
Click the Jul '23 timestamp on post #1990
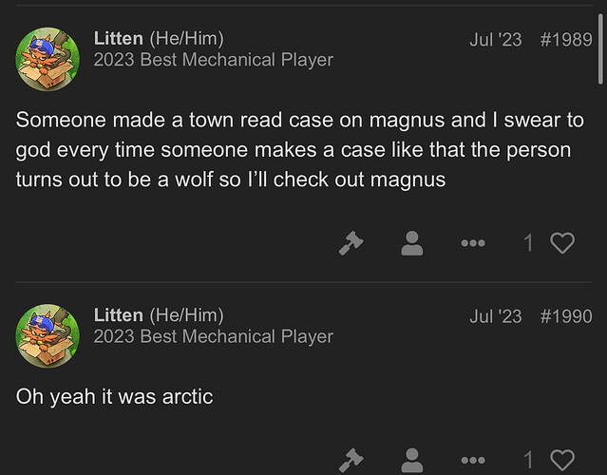pos(496,316)
